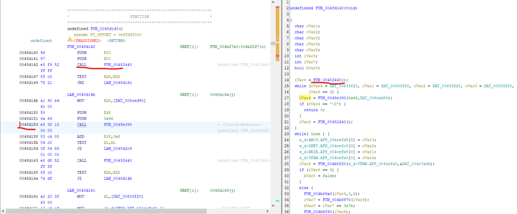517x214 pixels.
Task: Click line number 23 in decompiler gutter
Action: tap(286, 133)
